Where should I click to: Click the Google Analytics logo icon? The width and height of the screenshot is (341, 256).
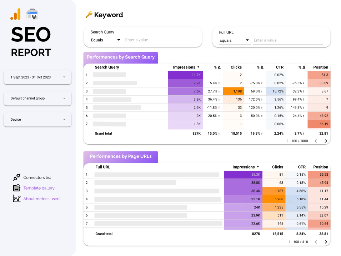pos(15,14)
